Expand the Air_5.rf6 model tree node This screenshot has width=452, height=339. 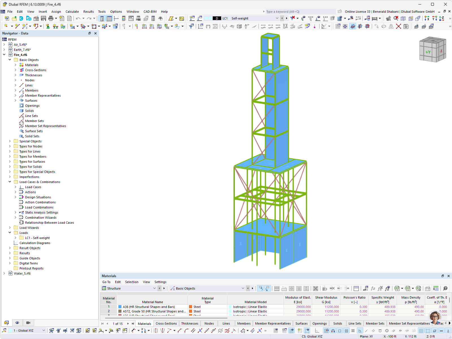4,45
